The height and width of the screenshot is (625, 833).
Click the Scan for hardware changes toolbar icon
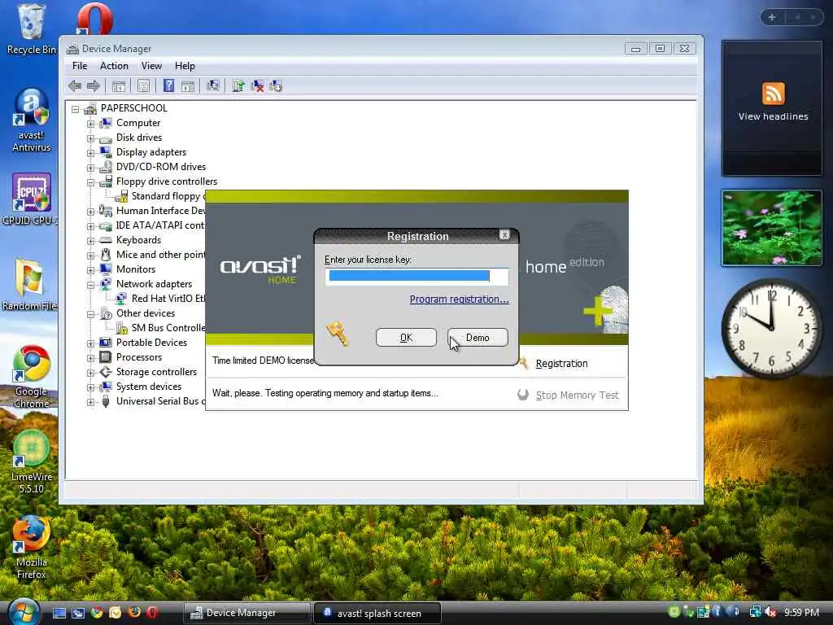[213, 85]
